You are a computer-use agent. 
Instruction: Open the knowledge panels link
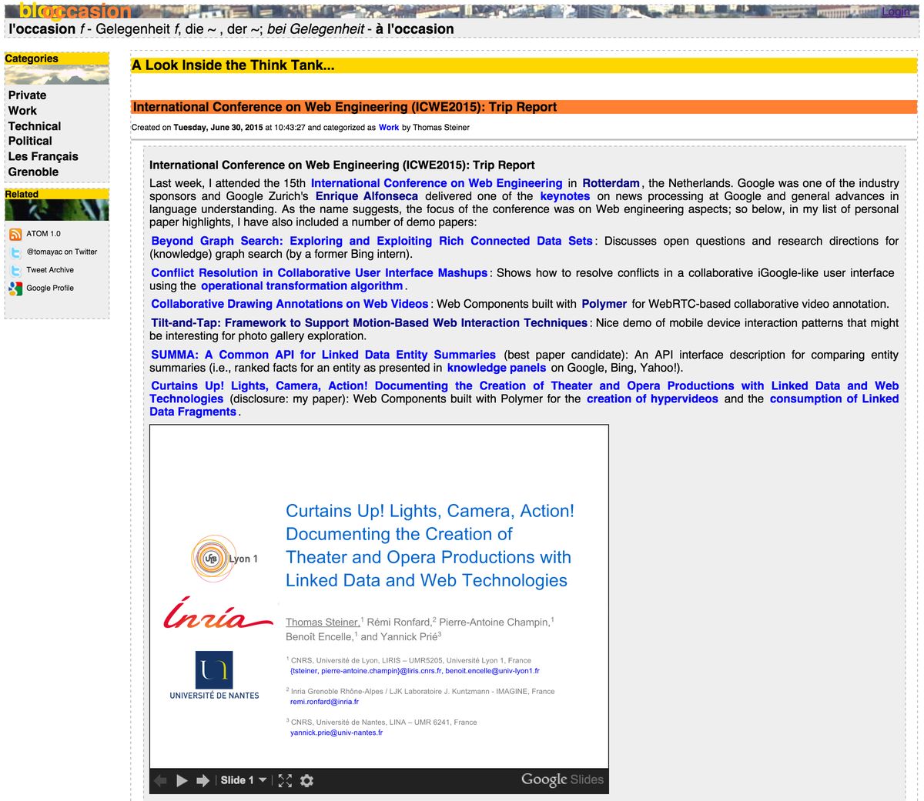point(497,368)
